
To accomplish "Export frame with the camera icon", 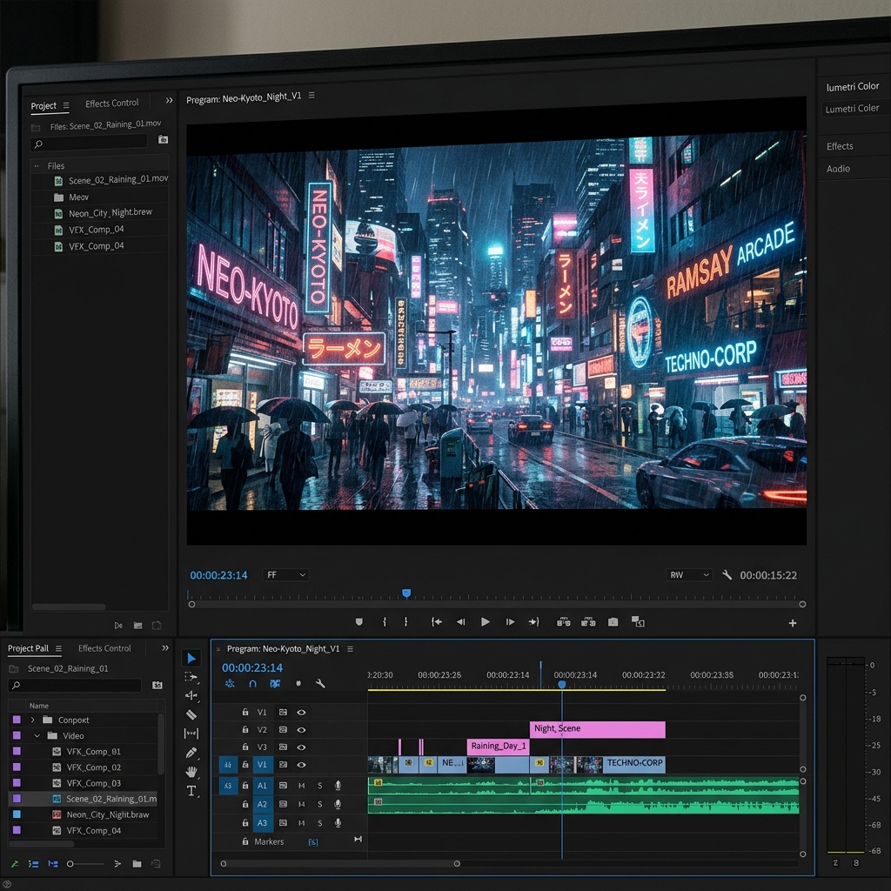I will click(x=613, y=622).
